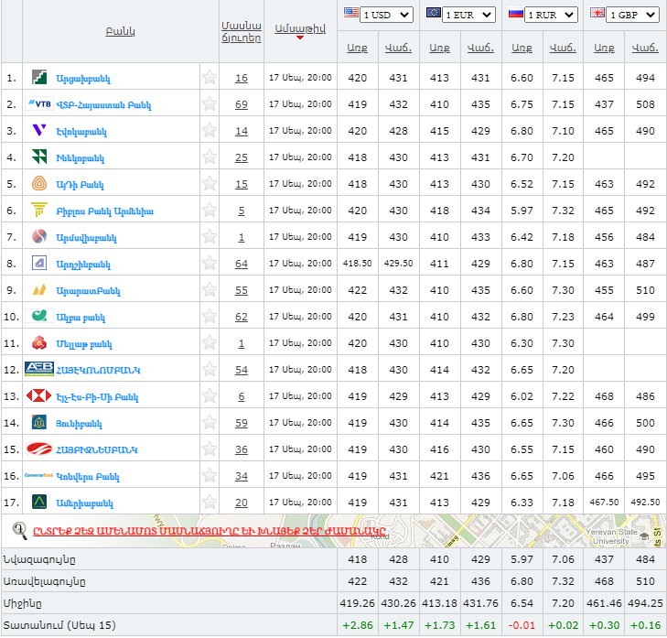Click the dark green Ameriabank logo in row 17
Screen dimensions: 667x638
pos(39,502)
